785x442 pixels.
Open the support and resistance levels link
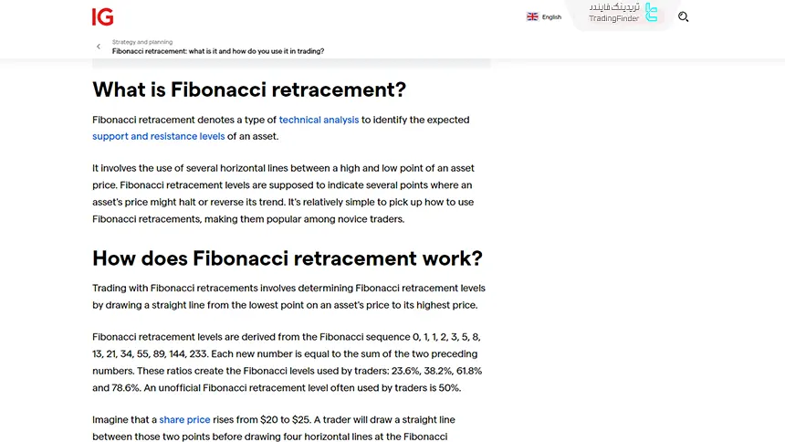coord(158,136)
